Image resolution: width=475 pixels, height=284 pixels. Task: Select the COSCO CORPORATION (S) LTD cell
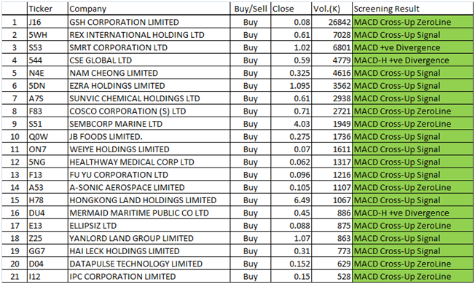149,111
